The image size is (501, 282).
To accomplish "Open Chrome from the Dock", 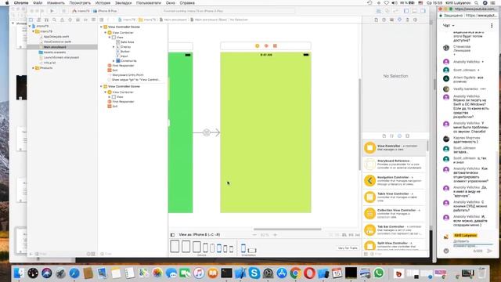I will 295,273.
